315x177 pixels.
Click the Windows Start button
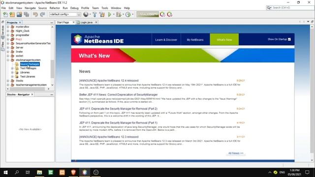coord(5,172)
